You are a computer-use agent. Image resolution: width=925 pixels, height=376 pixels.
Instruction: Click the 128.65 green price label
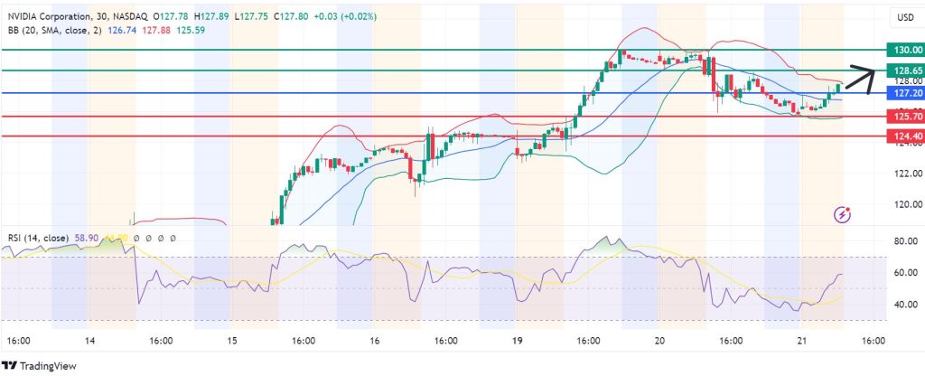pyautogui.click(x=905, y=70)
